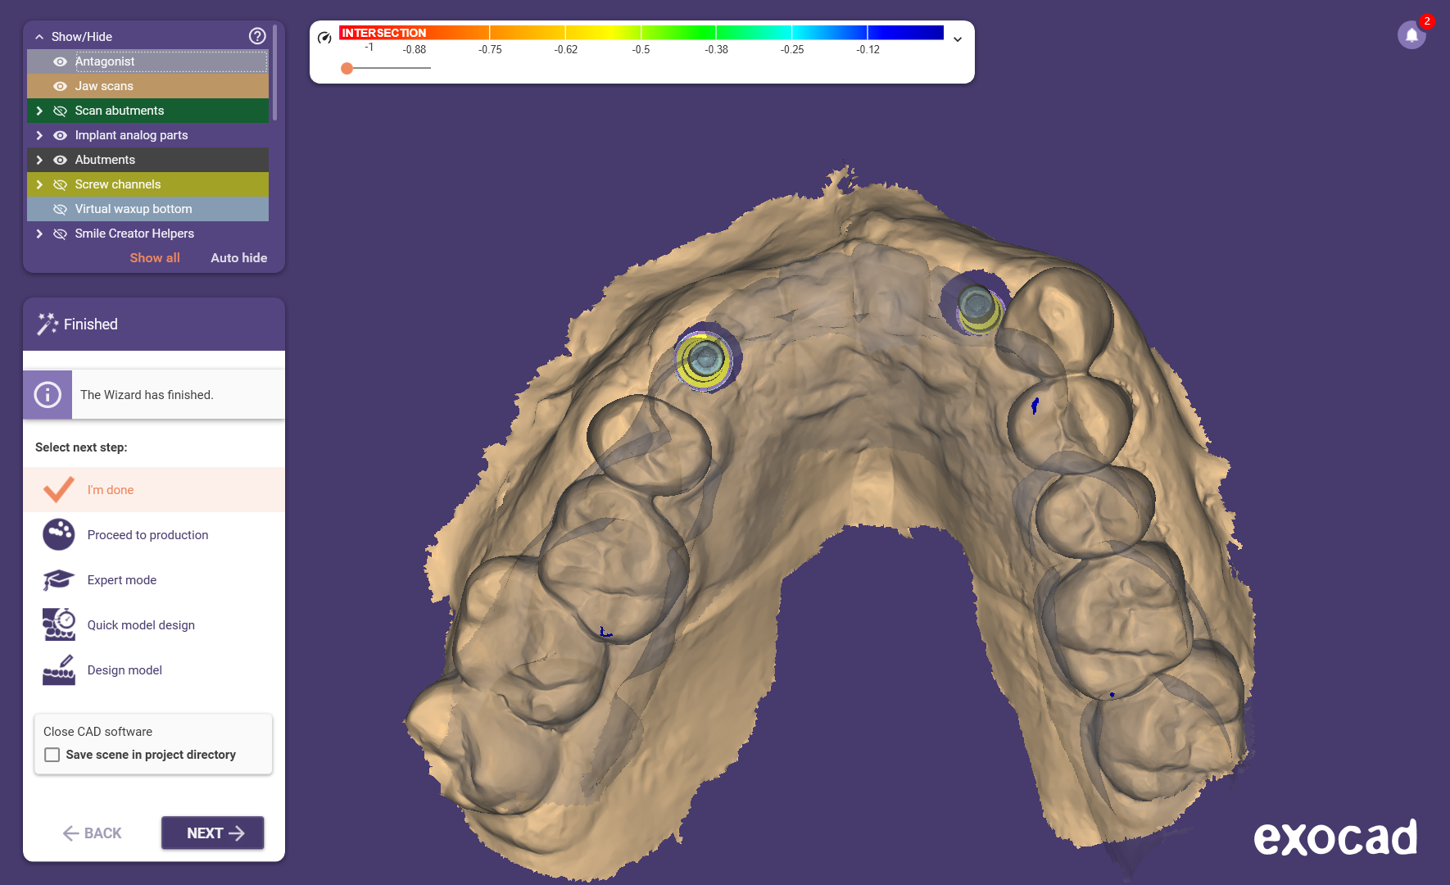This screenshot has height=885, width=1450.
Task: Show the Screw channels layer
Action: click(60, 184)
